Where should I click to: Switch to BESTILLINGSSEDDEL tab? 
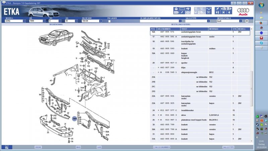(181, 24)
